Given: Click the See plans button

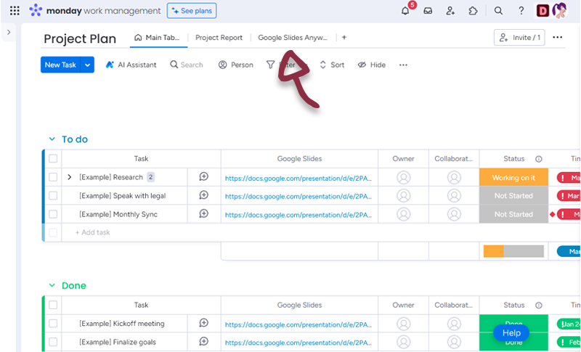Looking at the screenshot, I should [192, 11].
